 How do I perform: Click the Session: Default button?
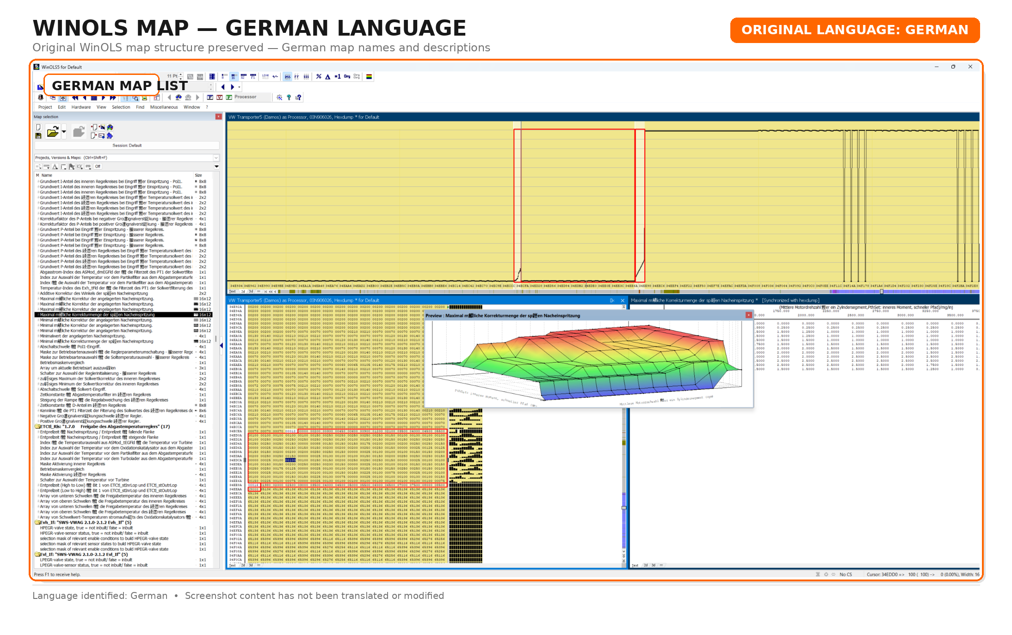point(127,145)
